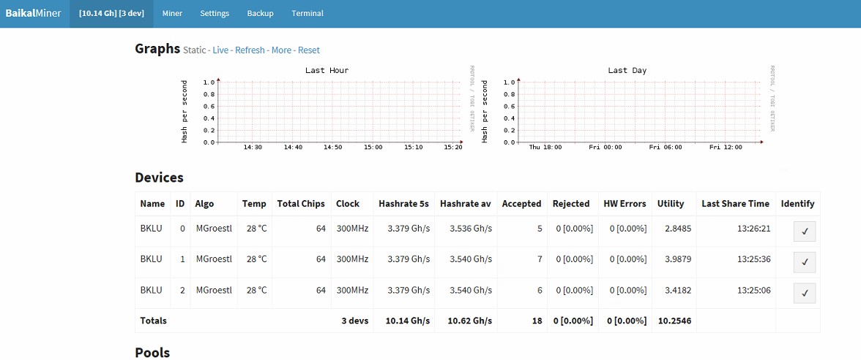Click the Refresh graphs link
861x360 pixels.
coord(250,50)
